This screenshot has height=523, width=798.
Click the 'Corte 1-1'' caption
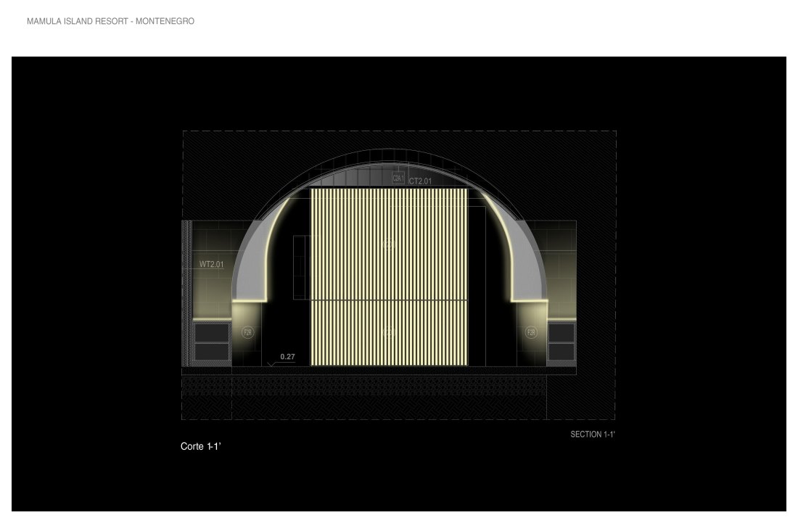[x=200, y=447]
